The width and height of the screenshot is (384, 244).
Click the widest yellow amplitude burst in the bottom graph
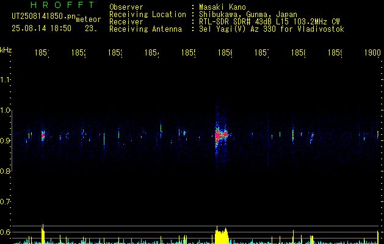(222, 235)
